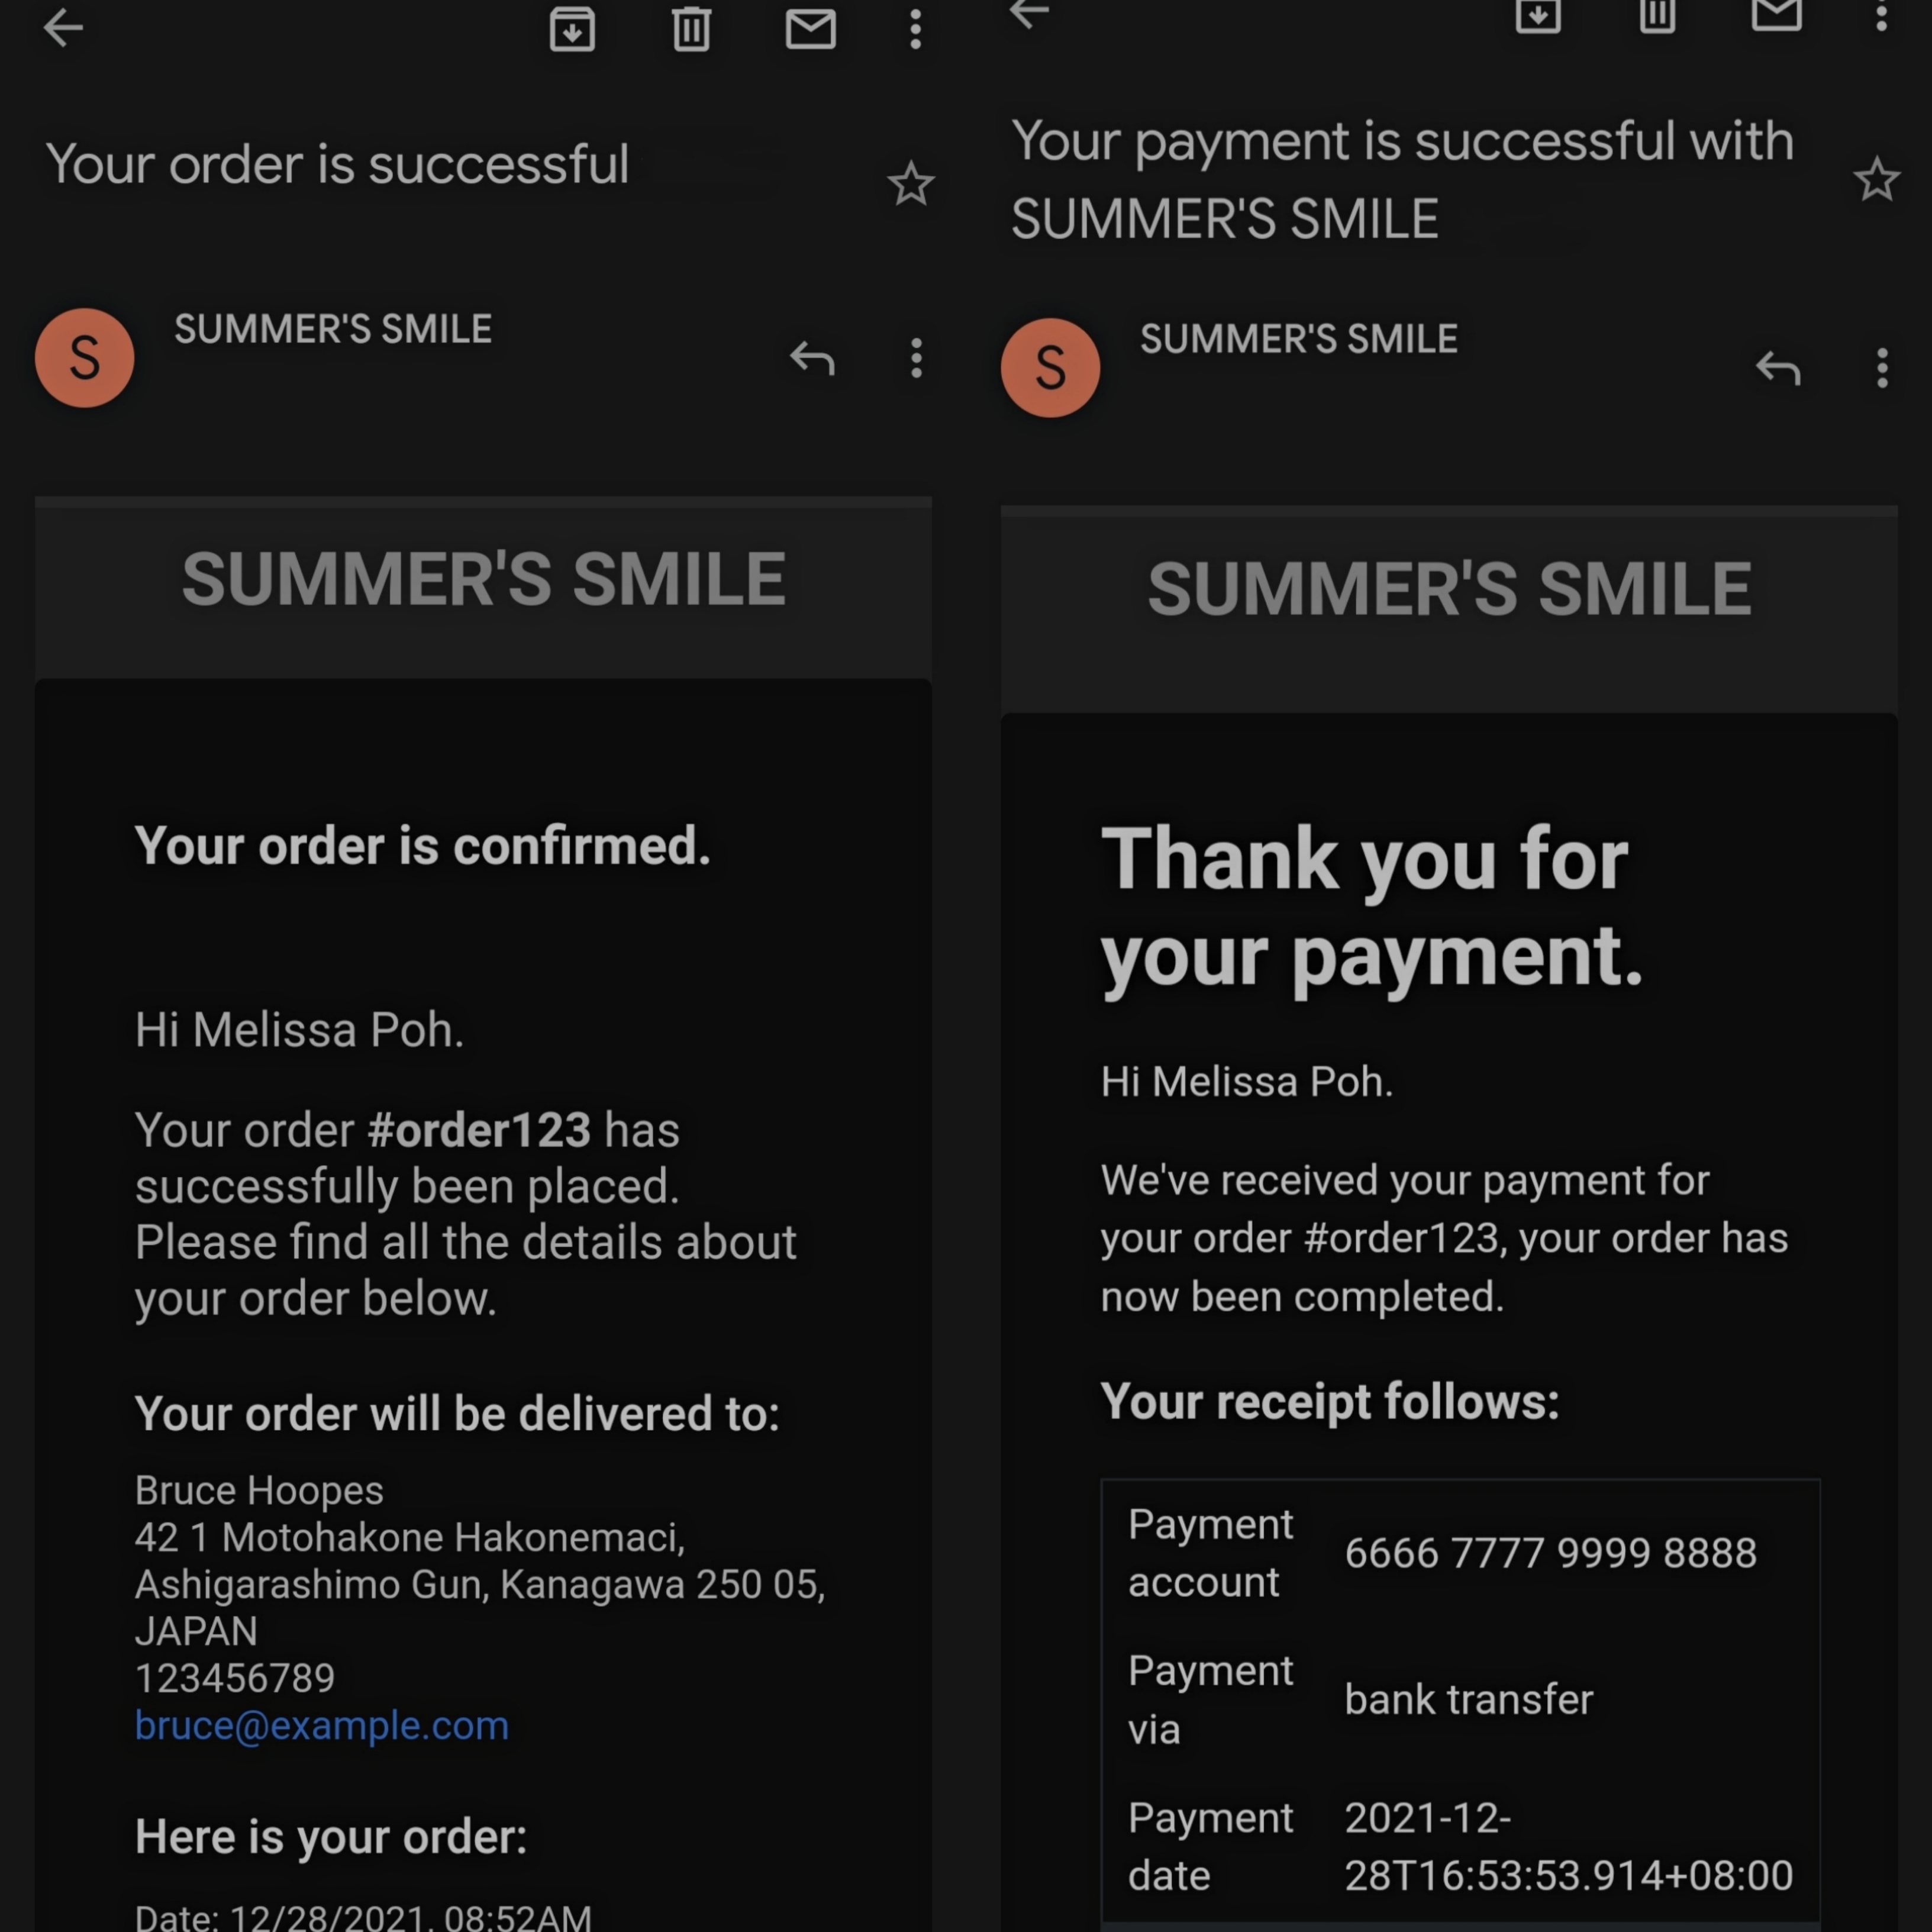Open the bruce@example.com email link
Image resolution: width=1932 pixels, height=1932 pixels.
[322, 1725]
